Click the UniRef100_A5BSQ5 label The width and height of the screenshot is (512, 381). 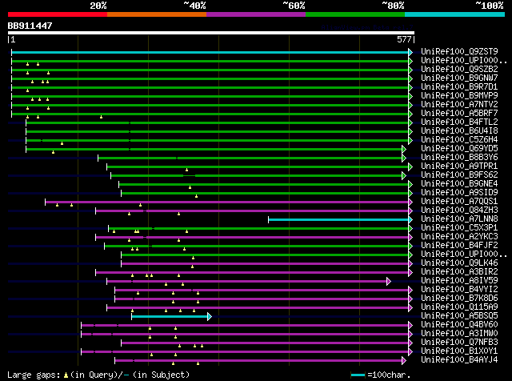[x=459, y=316]
